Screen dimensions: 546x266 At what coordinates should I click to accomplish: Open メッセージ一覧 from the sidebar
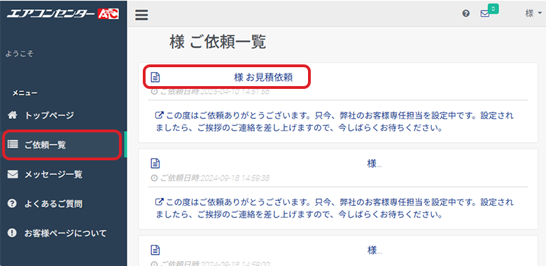click(53, 174)
